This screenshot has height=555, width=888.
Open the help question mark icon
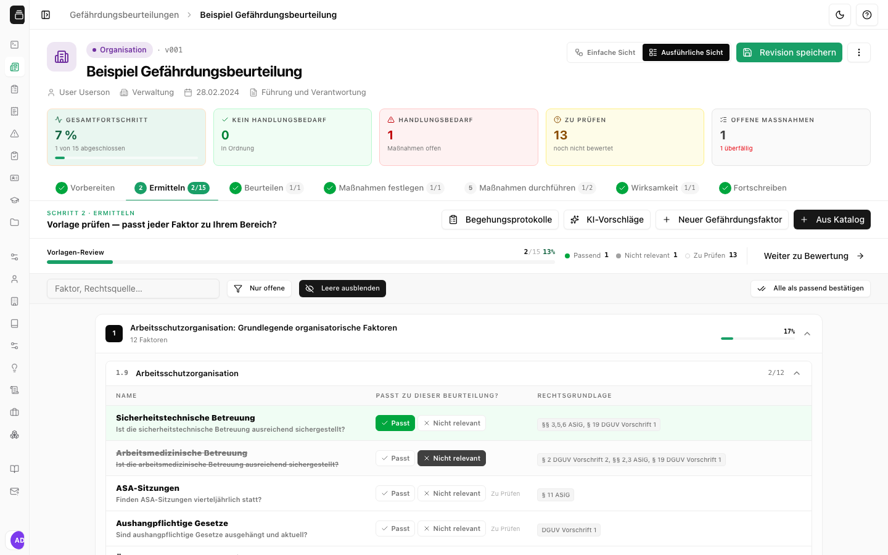point(867,15)
